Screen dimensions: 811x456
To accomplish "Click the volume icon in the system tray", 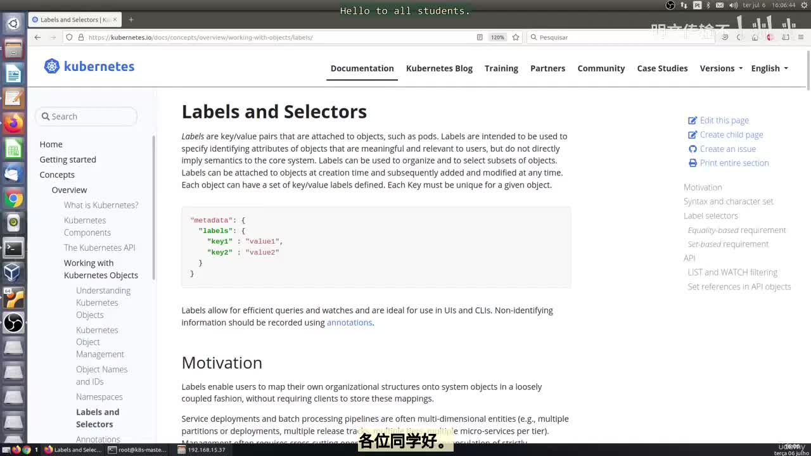I will tap(734, 5).
